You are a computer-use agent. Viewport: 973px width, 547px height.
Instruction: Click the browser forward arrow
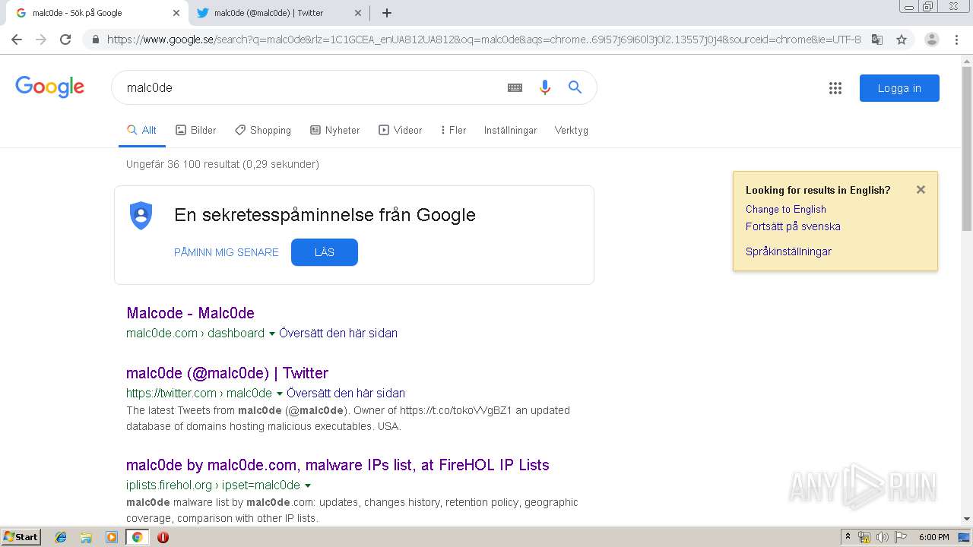tap(41, 40)
